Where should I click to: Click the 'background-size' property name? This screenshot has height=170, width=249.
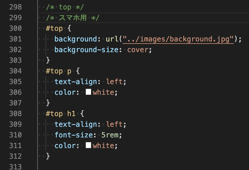86,50
